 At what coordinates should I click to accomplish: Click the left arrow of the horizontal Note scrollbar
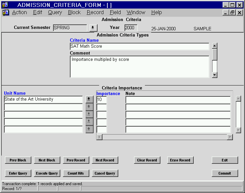(x=99, y=137)
